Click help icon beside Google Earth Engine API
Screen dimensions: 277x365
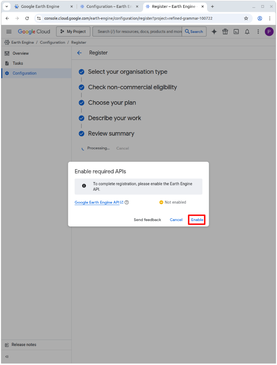[x=127, y=202]
